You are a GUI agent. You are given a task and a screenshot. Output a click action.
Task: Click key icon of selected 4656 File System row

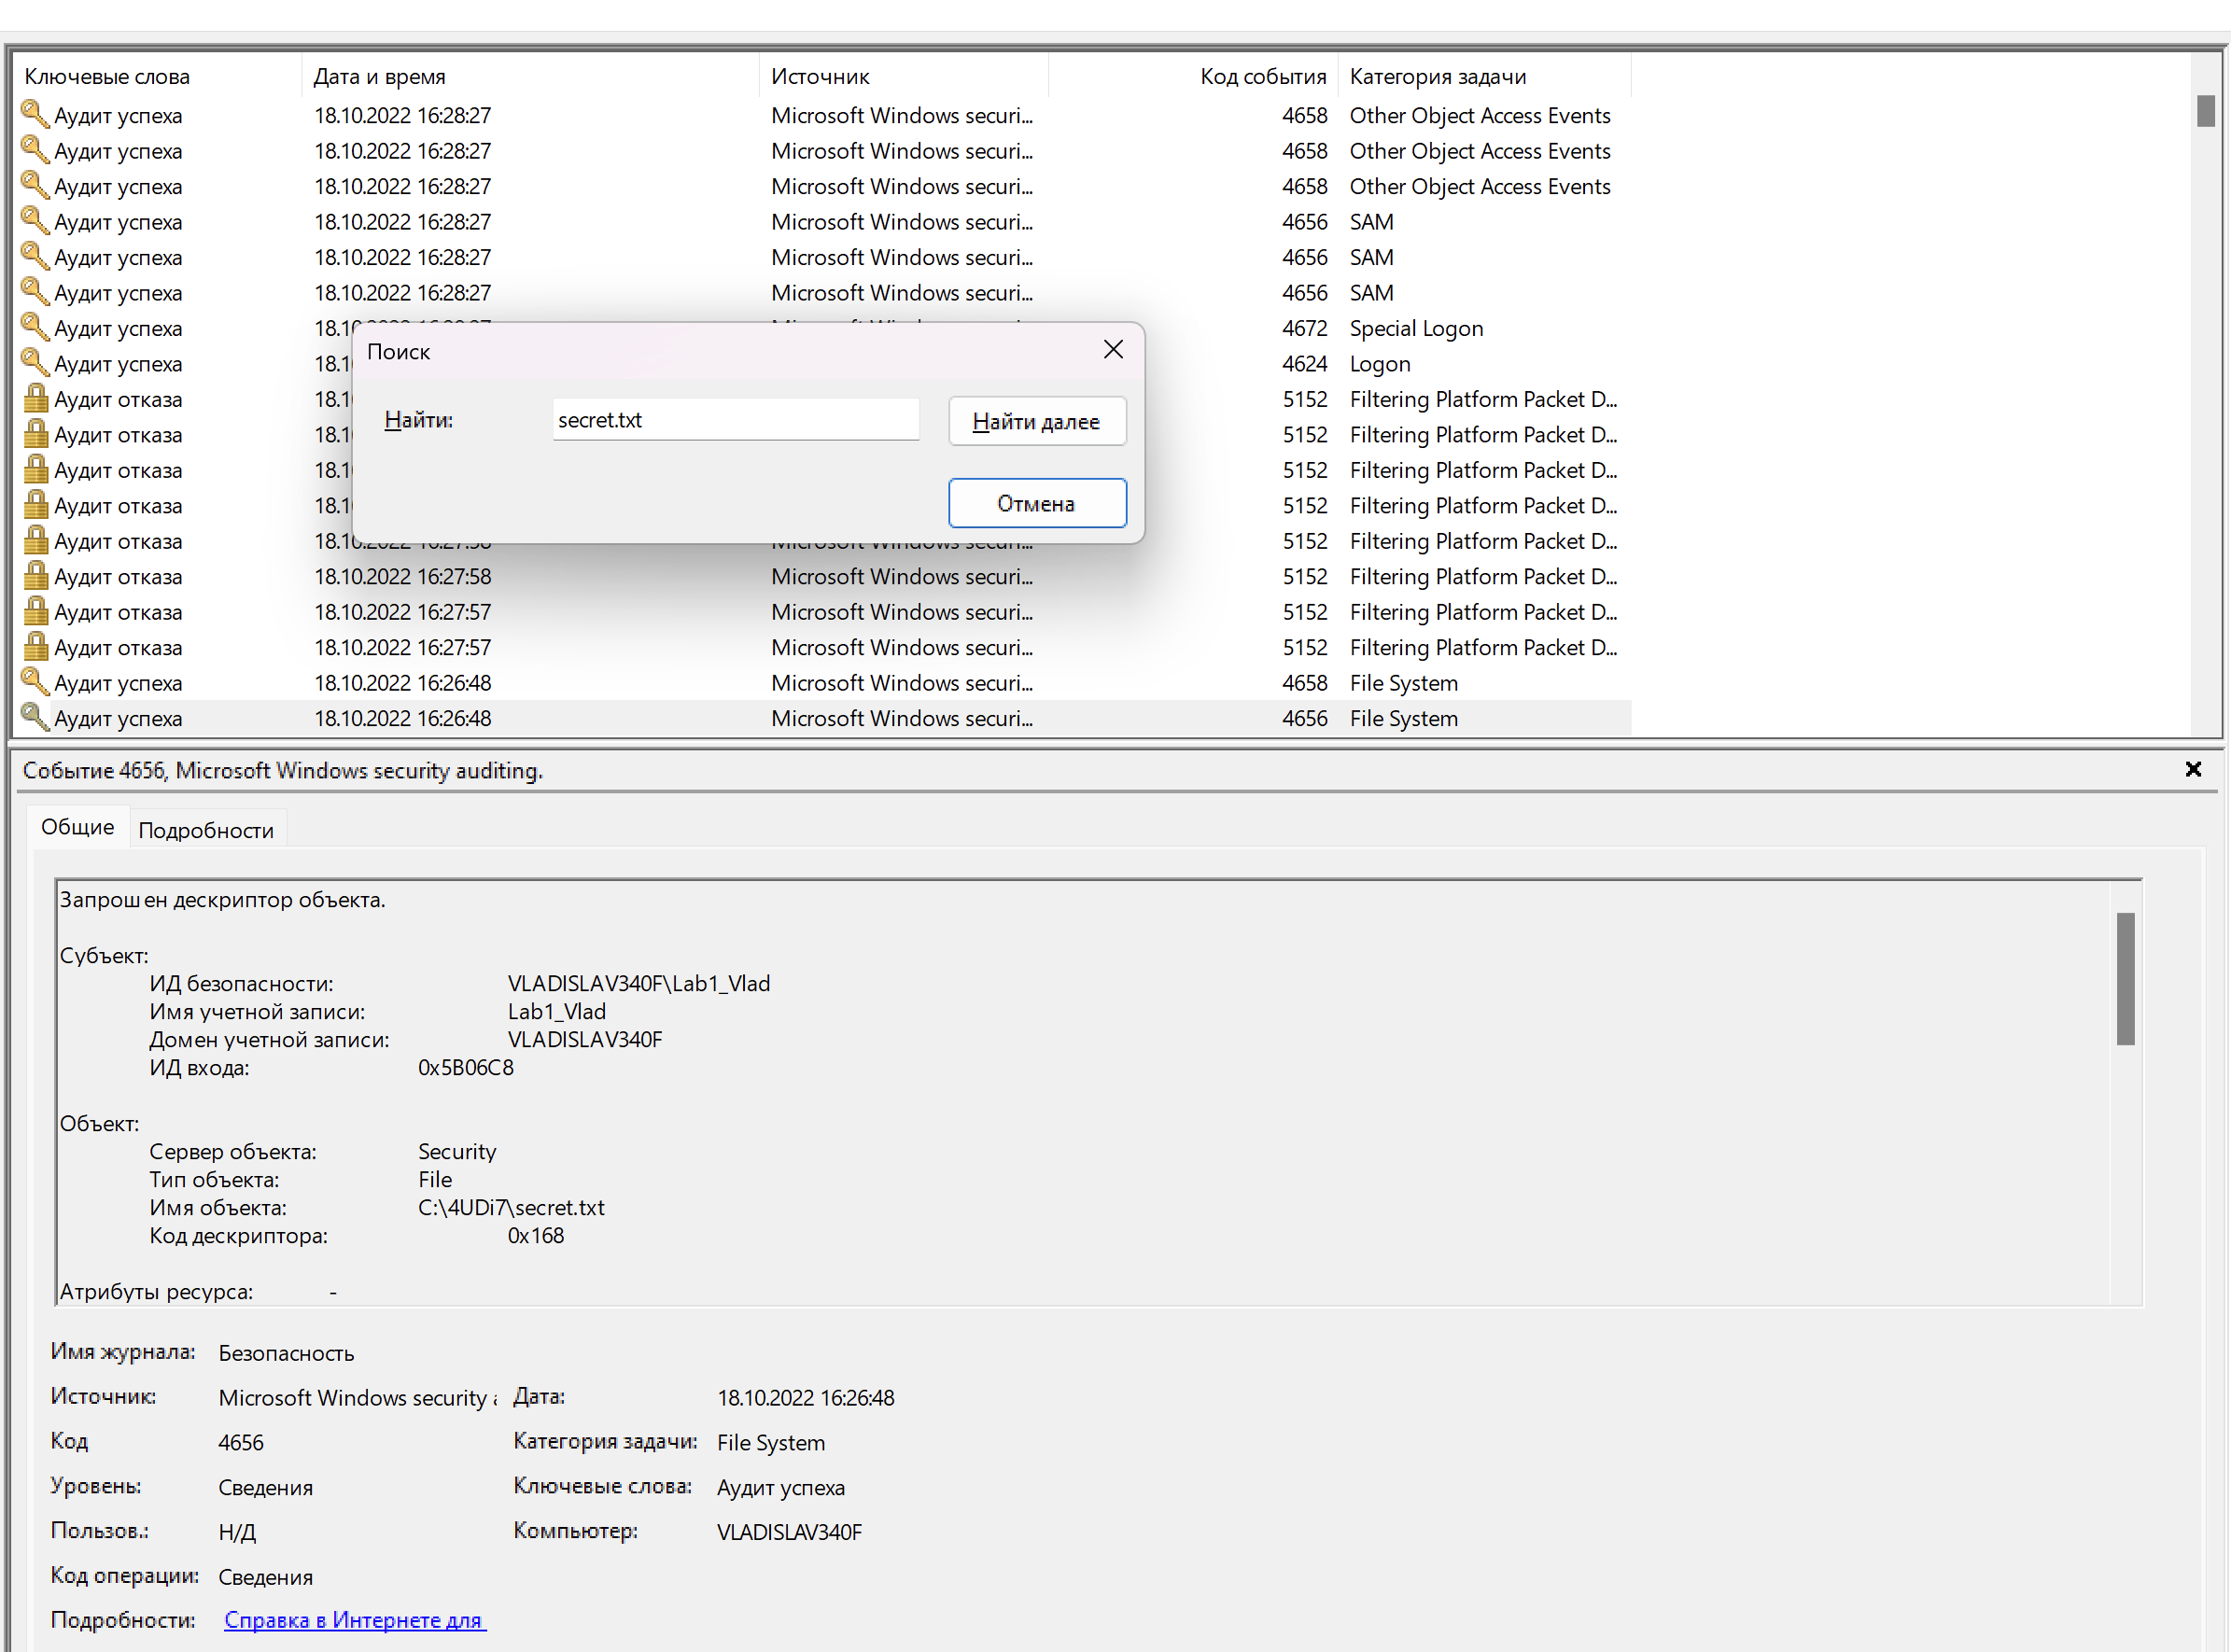click(x=34, y=718)
